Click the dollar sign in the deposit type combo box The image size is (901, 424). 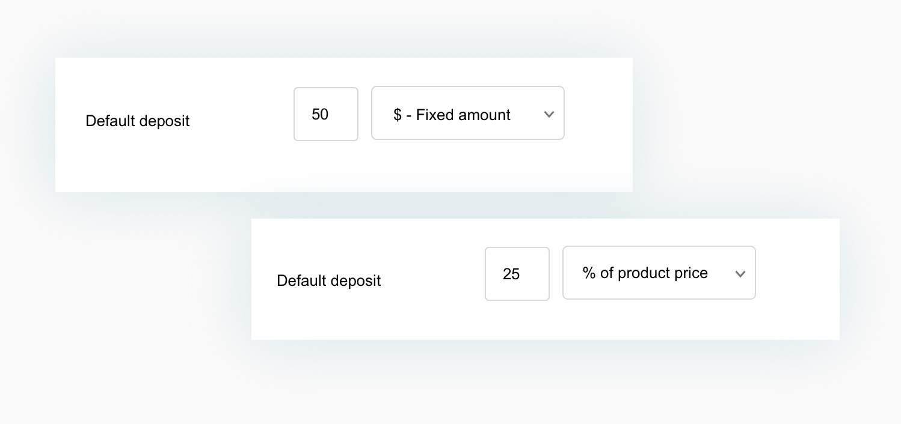coord(398,115)
